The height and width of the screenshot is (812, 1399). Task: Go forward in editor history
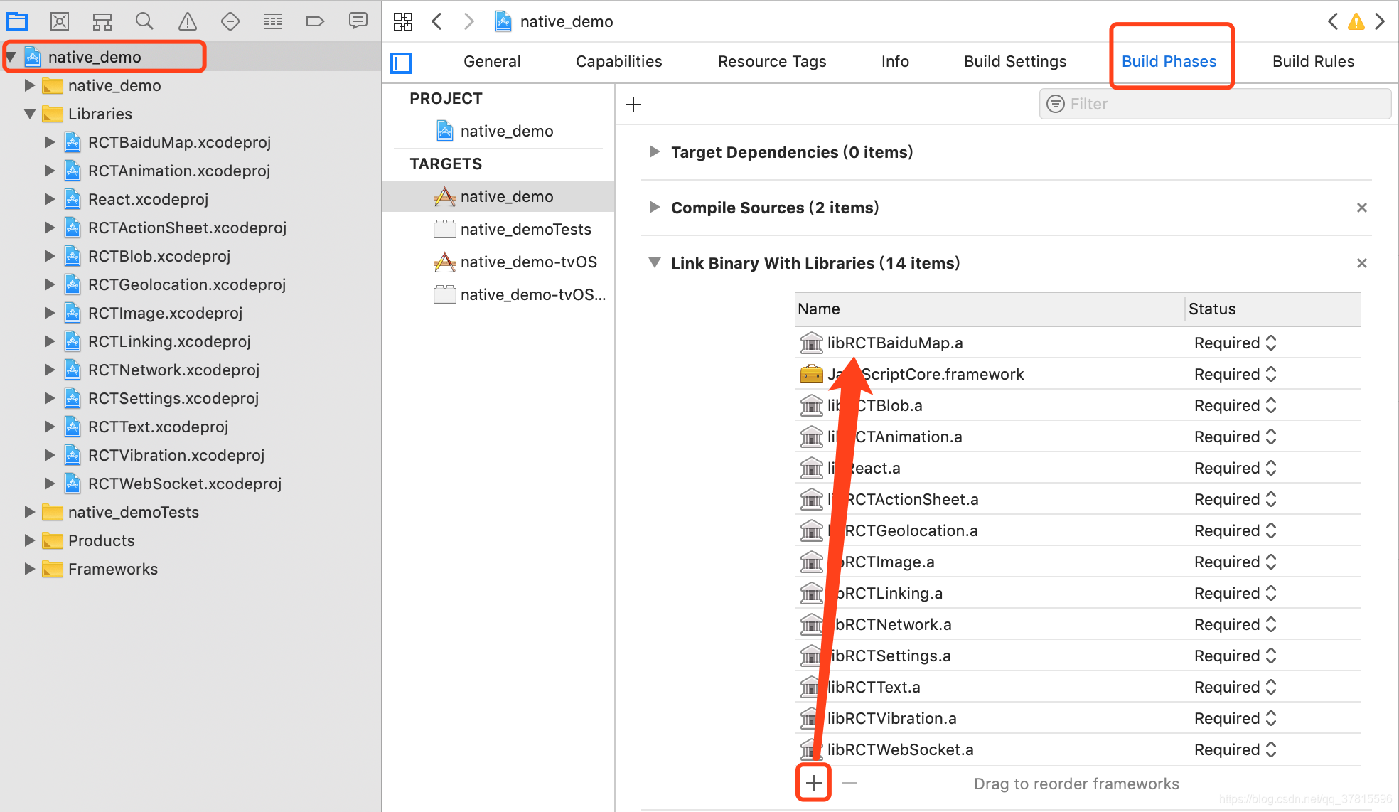tap(468, 22)
